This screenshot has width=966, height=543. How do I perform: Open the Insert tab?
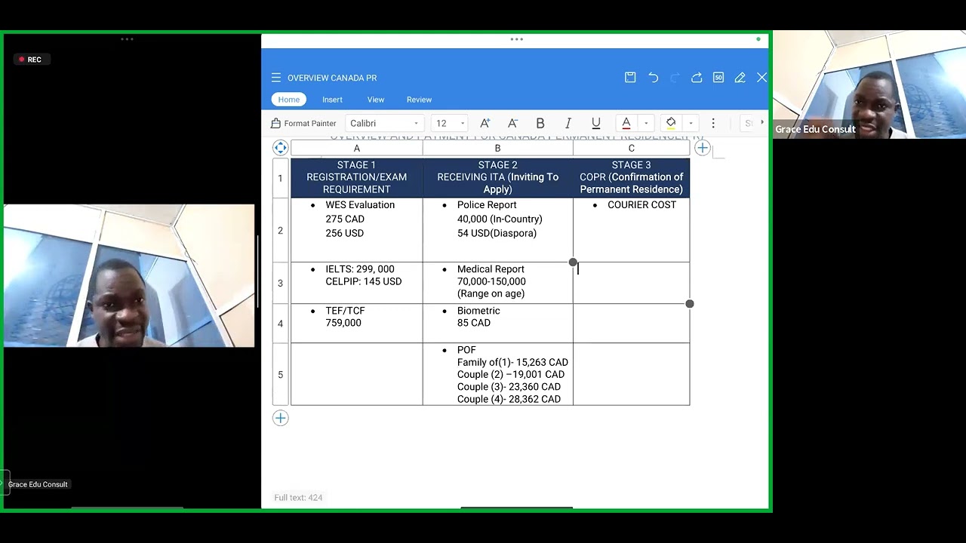(x=332, y=100)
